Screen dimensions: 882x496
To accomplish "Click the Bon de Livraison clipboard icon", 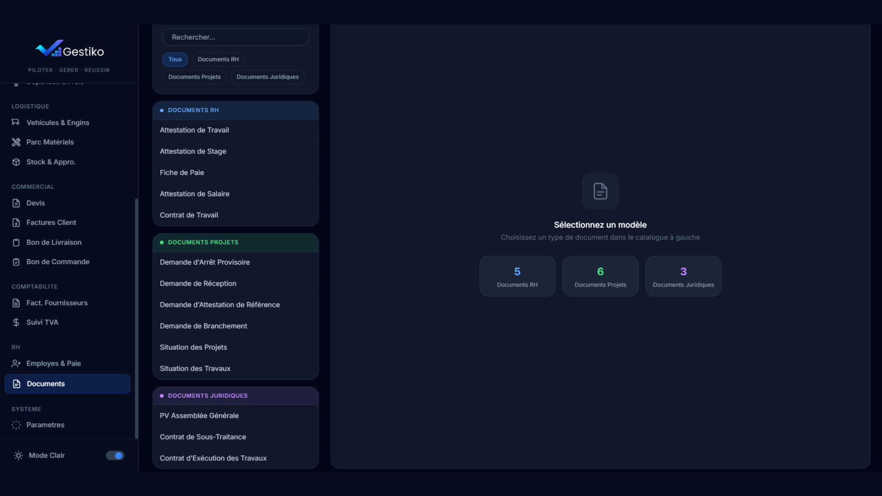I will point(16,242).
